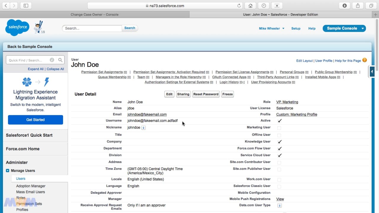Show all tabs overview icon
379x213 pixels.
tap(371, 6)
